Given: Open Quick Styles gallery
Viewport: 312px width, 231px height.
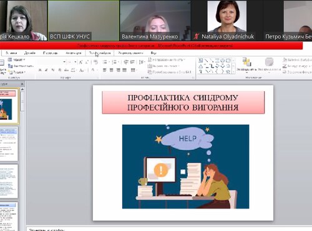Looking at the screenshot, I should click(x=269, y=65).
